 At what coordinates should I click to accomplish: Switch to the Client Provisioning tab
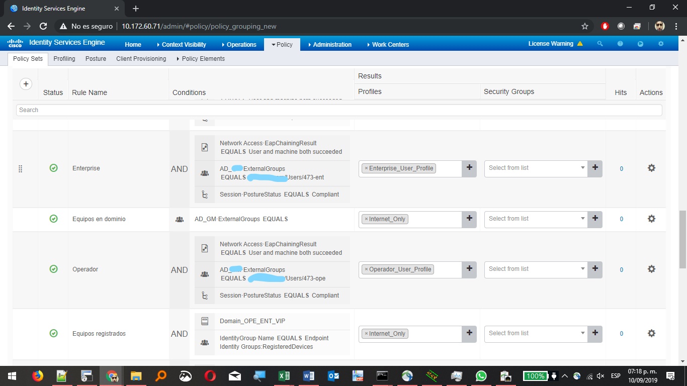point(141,59)
